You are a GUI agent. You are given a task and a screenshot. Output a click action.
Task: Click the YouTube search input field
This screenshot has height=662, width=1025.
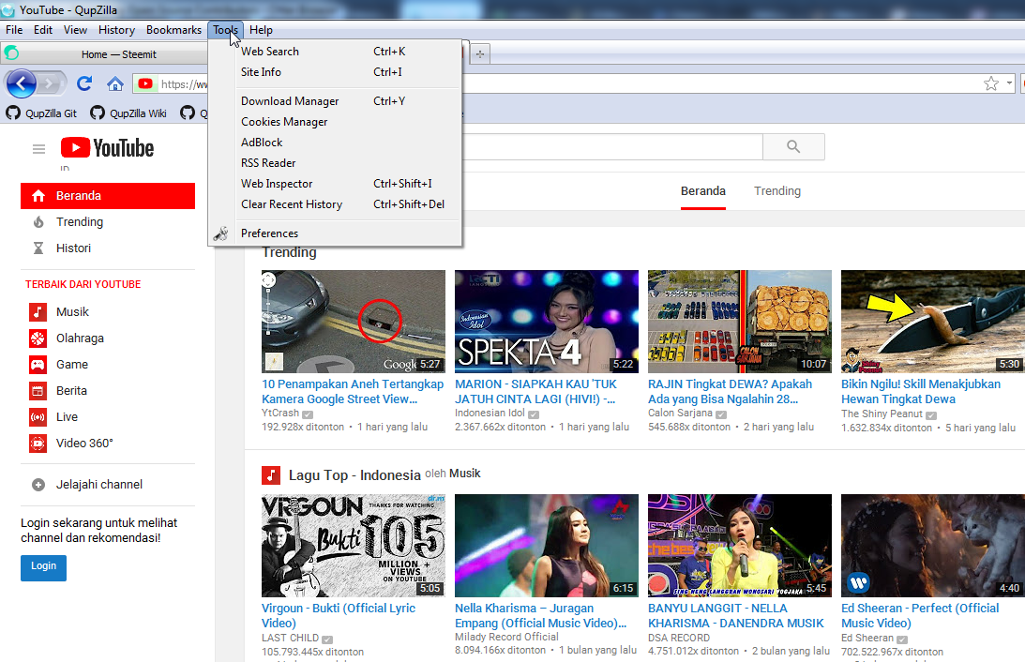[610, 147]
